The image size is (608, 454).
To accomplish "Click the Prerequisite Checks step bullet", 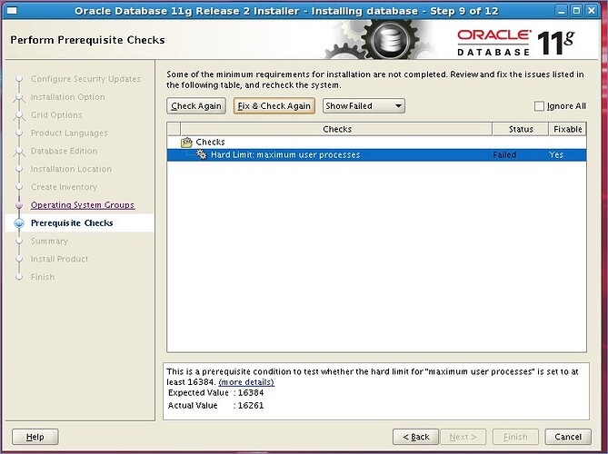I will (18, 223).
